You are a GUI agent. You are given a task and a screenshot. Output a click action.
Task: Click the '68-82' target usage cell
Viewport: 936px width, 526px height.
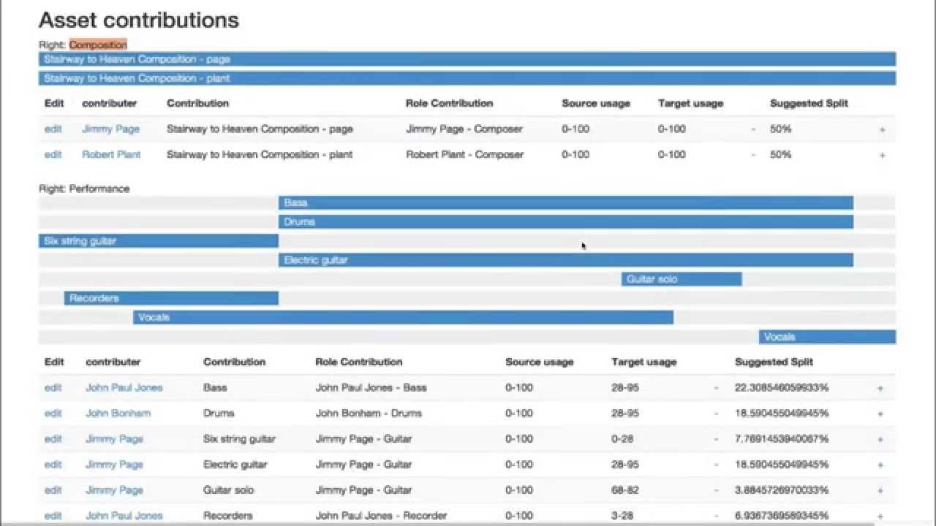(625, 489)
